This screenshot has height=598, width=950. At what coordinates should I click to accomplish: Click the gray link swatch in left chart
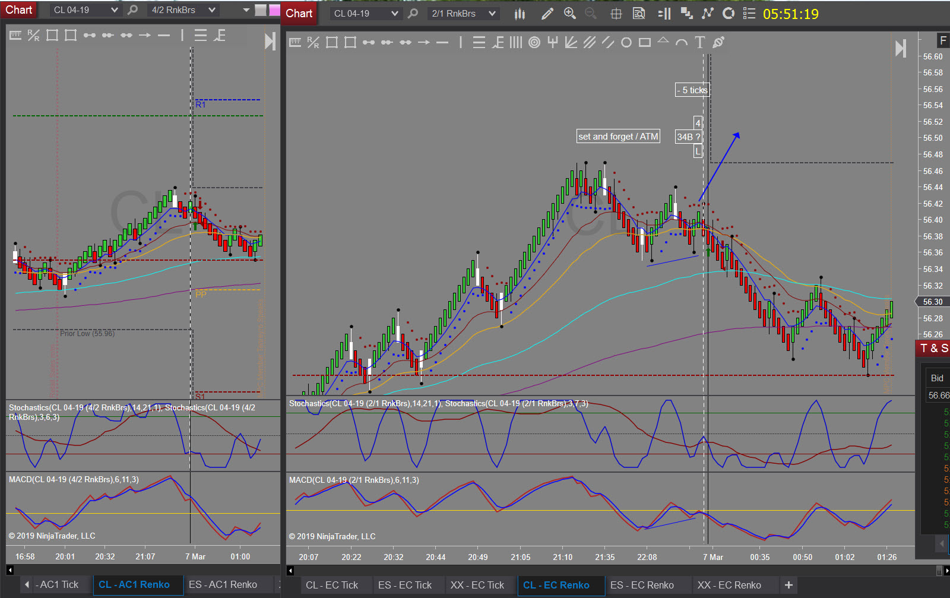(x=261, y=10)
